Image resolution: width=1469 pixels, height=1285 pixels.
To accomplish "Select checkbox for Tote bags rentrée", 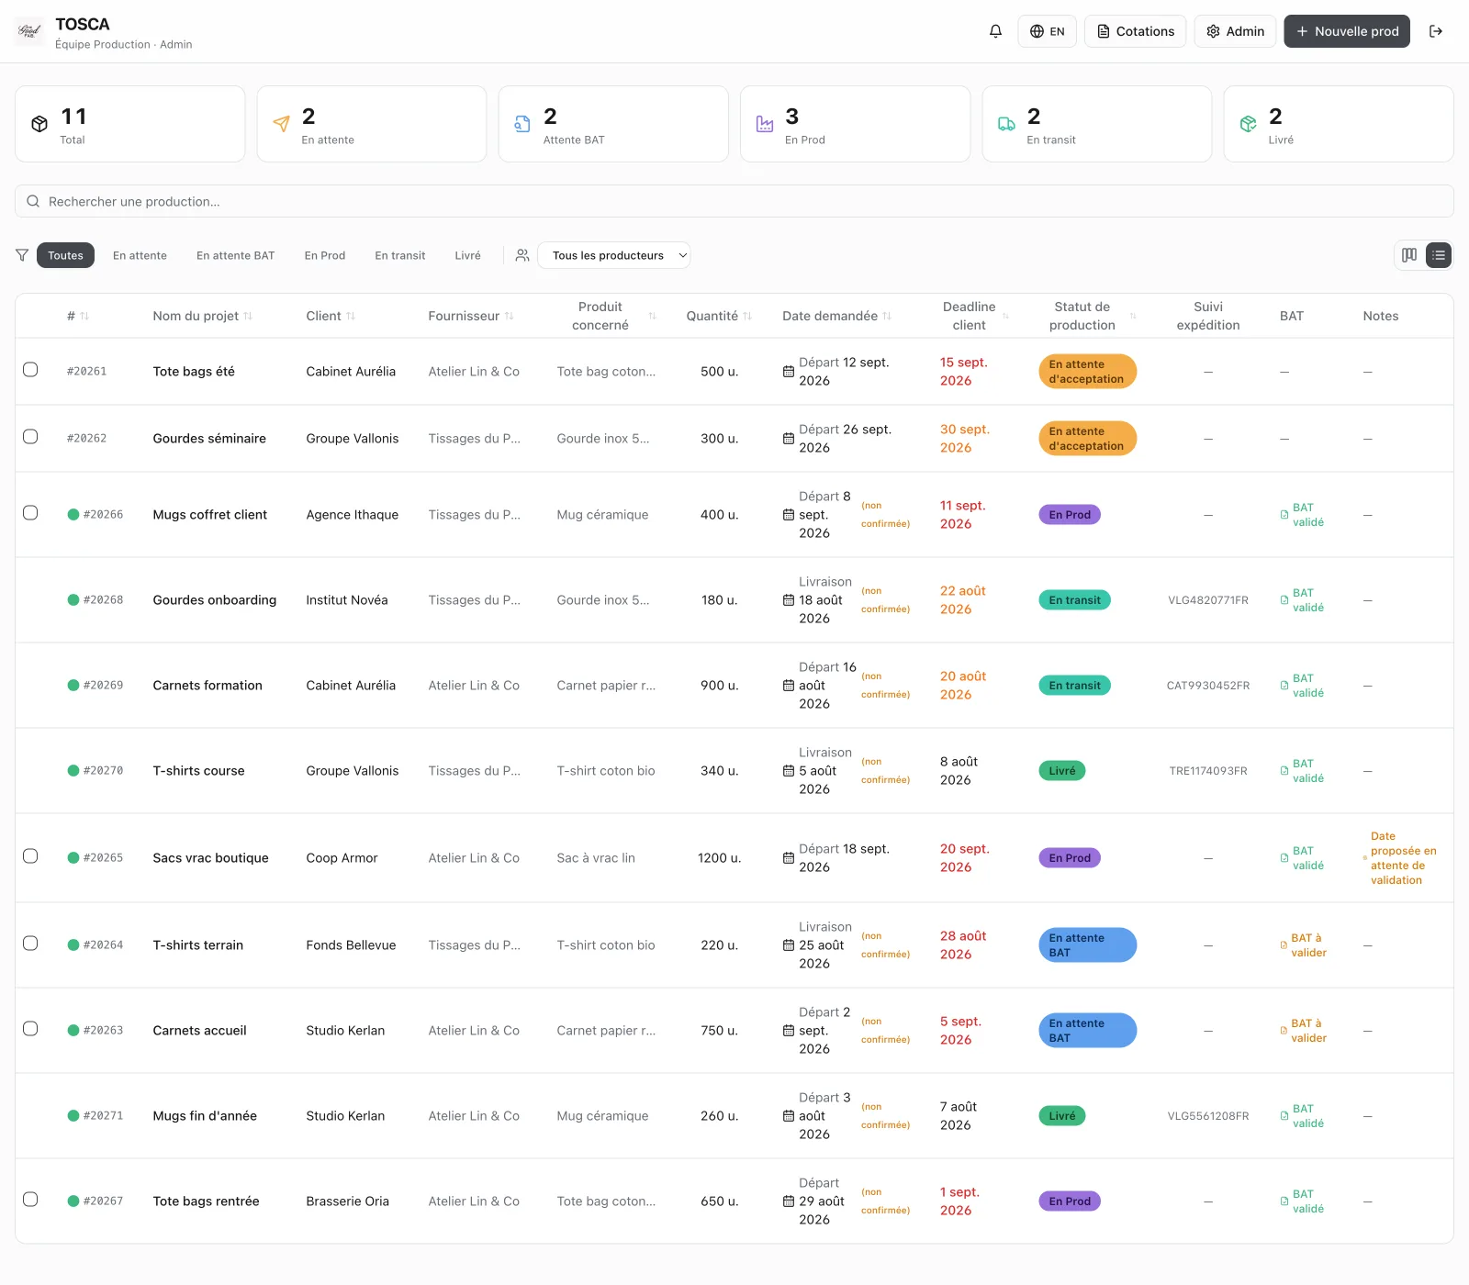I will tap(30, 1200).
